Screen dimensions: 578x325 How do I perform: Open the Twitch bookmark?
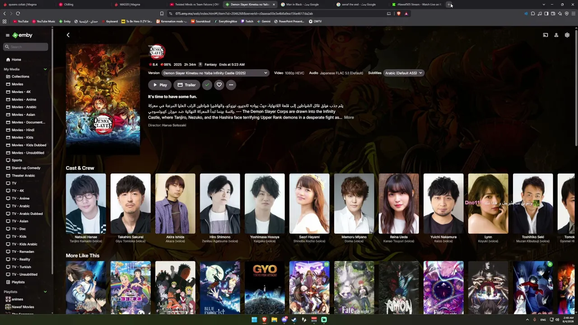coord(247,21)
